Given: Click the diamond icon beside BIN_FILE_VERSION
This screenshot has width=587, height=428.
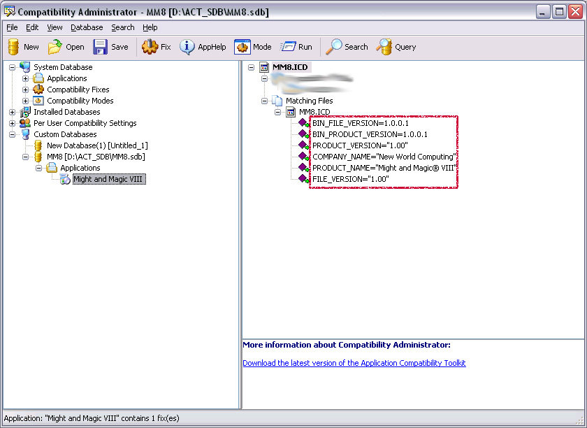Looking at the screenshot, I should (x=303, y=123).
